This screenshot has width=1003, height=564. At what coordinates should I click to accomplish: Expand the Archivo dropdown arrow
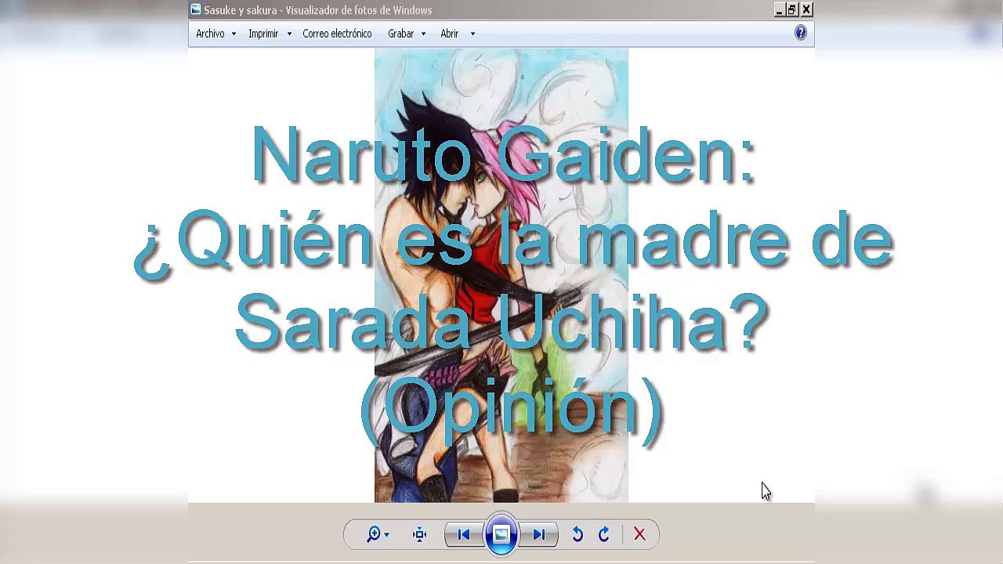pyautogui.click(x=234, y=34)
